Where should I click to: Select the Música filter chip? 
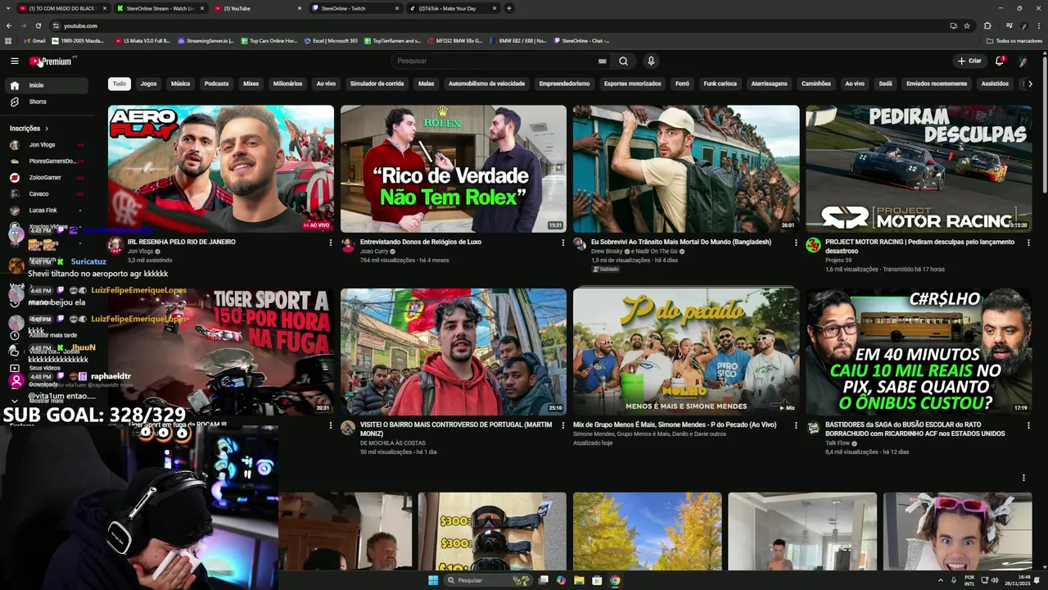point(180,84)
